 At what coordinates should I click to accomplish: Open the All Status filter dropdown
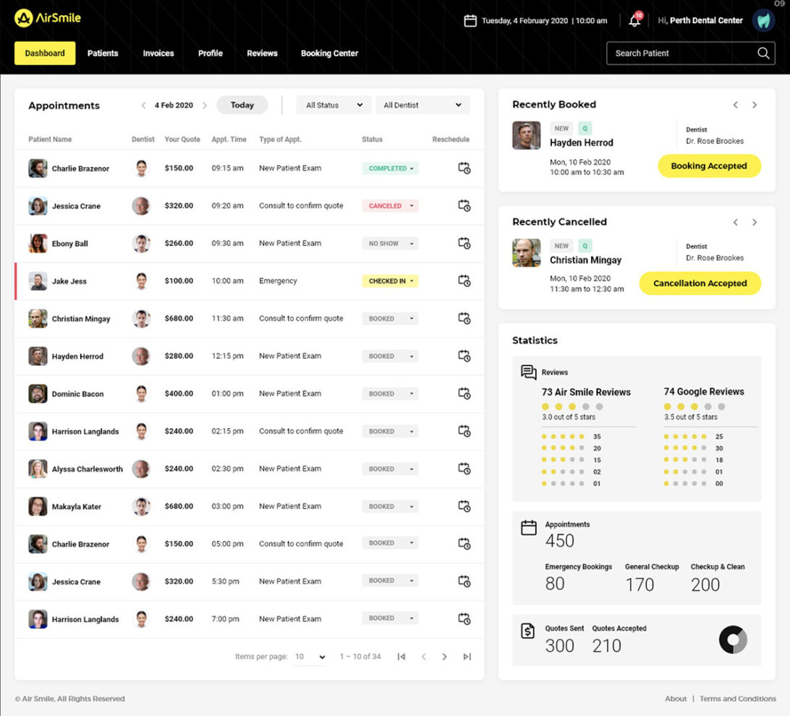[334, 105]
